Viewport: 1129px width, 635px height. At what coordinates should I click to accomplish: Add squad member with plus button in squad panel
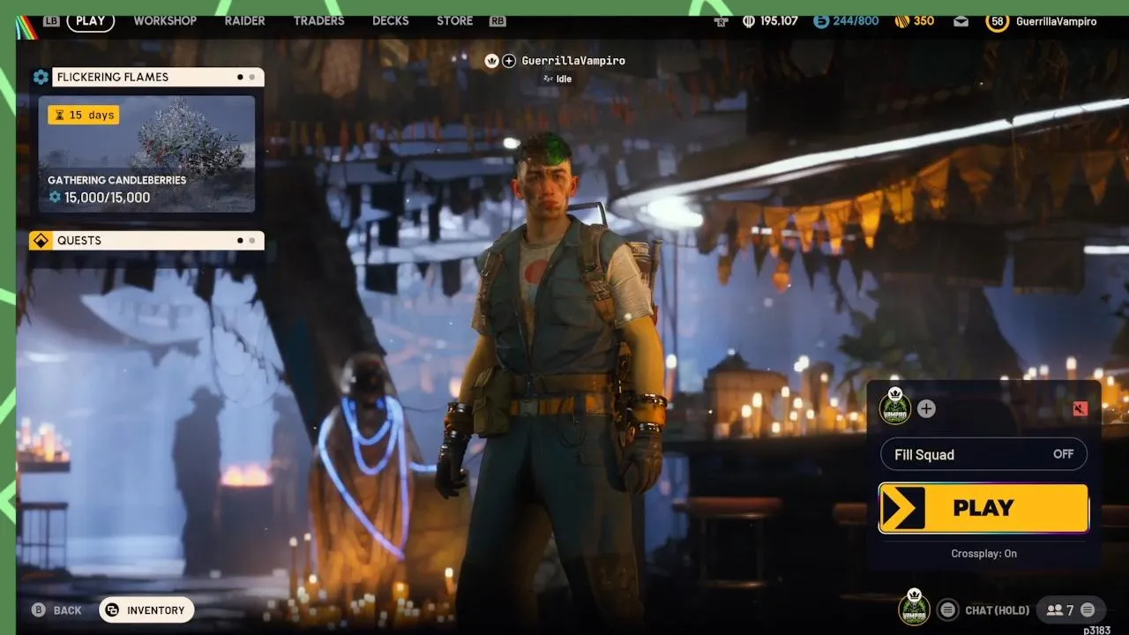[926, 408]
